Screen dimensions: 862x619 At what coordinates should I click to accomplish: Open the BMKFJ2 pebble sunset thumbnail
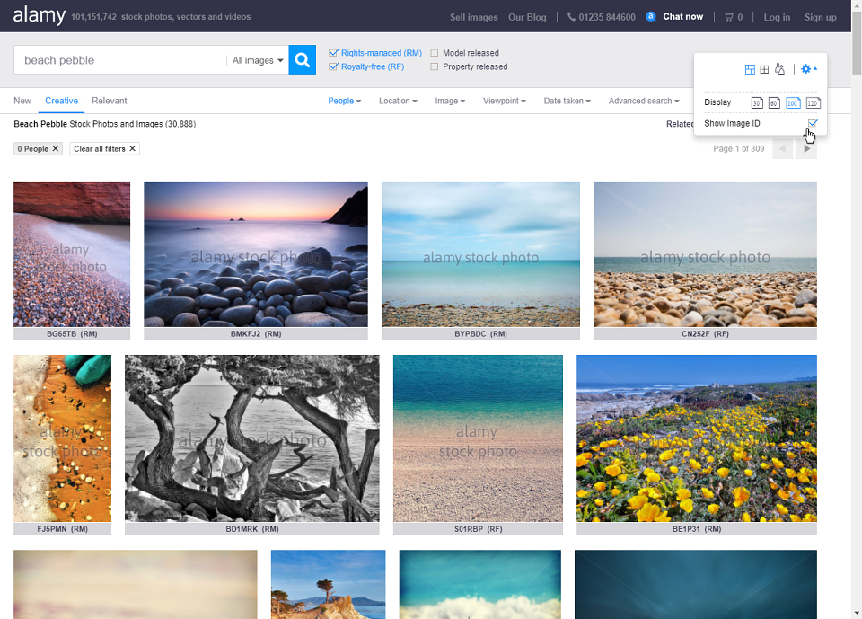[x=256, y=255]
